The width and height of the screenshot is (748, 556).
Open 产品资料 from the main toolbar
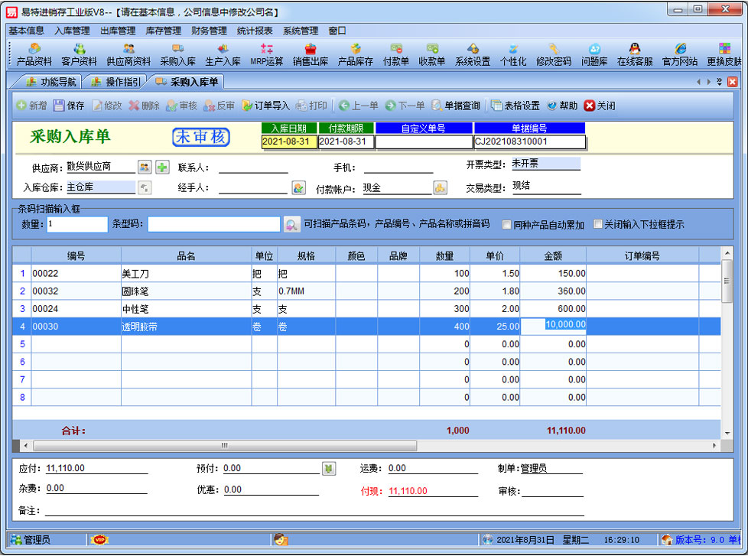[x=34, y=54]
